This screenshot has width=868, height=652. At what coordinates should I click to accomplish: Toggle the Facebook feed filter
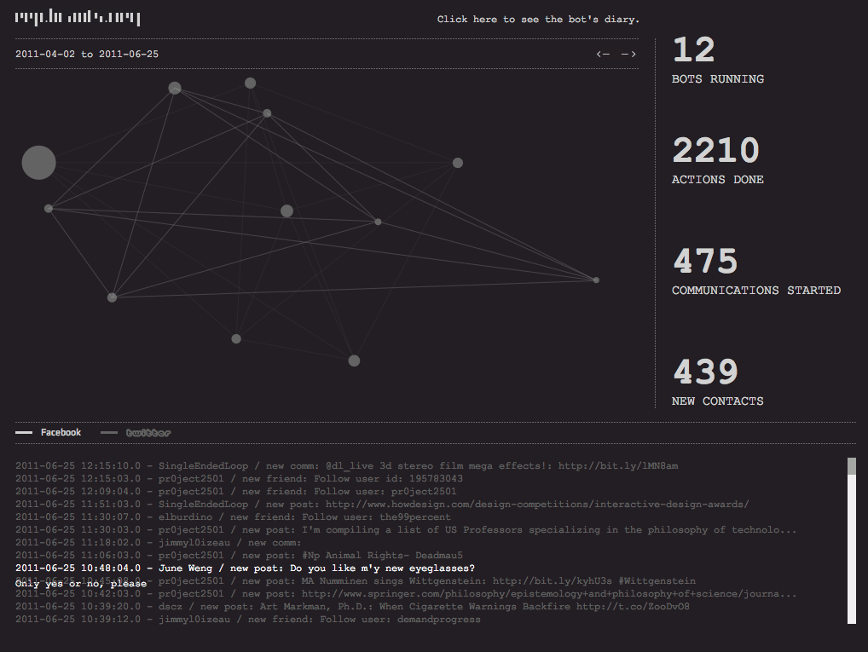49,433
